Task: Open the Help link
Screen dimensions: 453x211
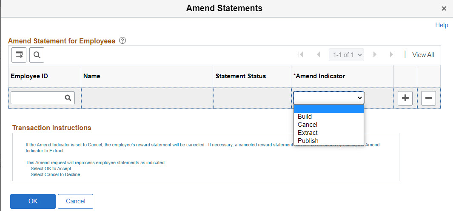Action: tap(442, 25)
